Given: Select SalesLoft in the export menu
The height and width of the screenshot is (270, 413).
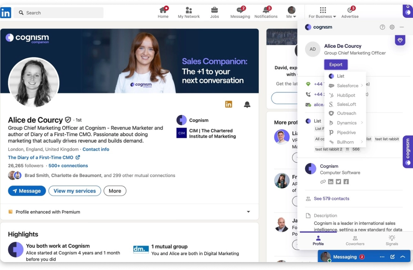Looking at the screenshot, I should [346, 104].
